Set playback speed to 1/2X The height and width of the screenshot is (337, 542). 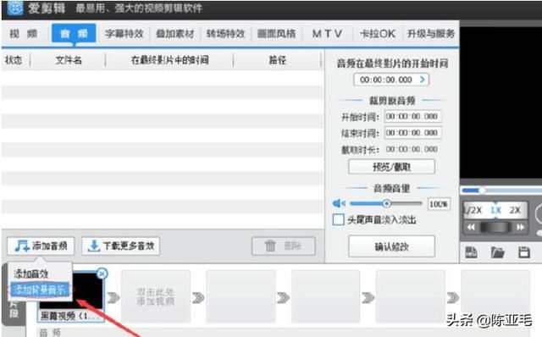pos(473,210)
